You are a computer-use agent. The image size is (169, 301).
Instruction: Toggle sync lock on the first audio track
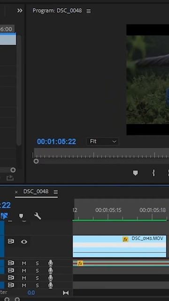pos(11,263)
